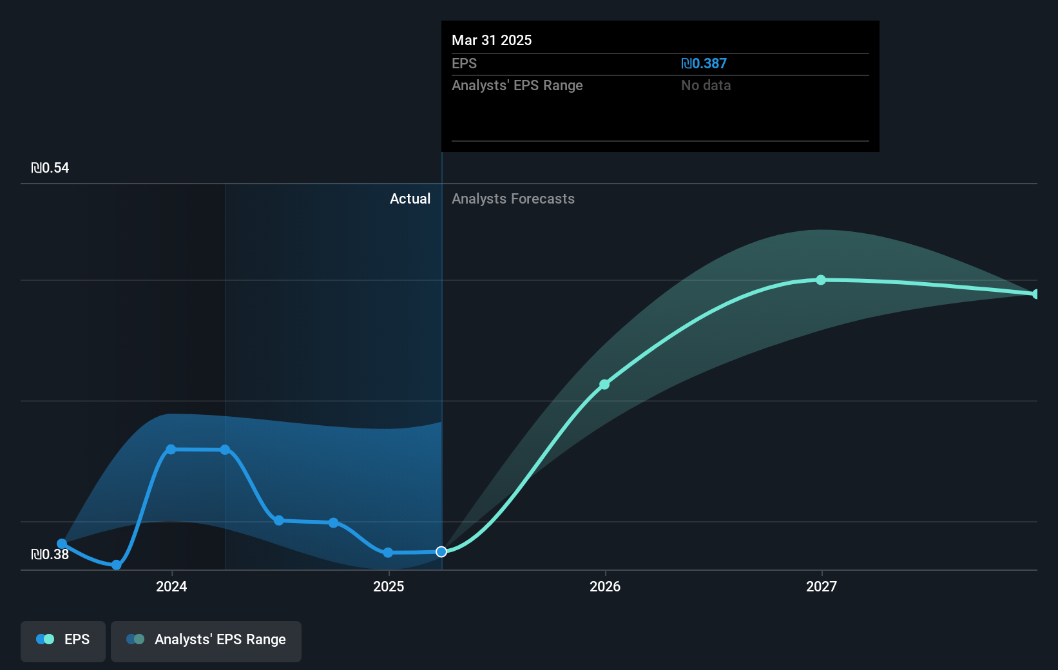Click the Analysts Forecasts section label
The image size is (1058, 670).
(x=513, y=199)
